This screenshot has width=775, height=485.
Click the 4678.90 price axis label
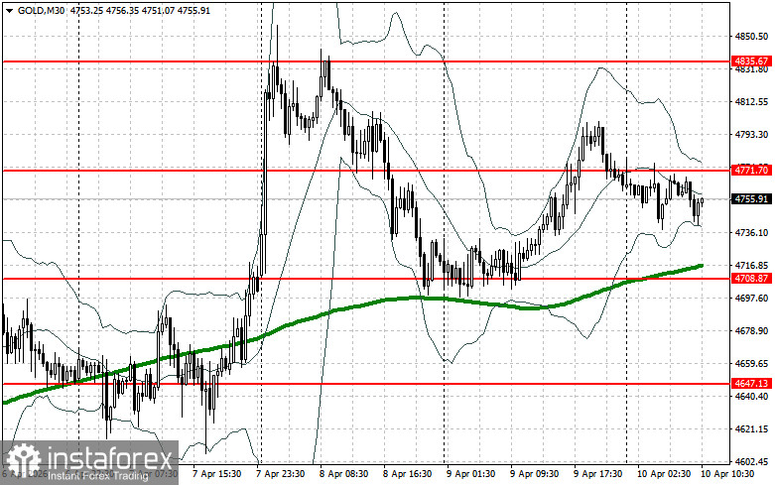tap(751, 330)
